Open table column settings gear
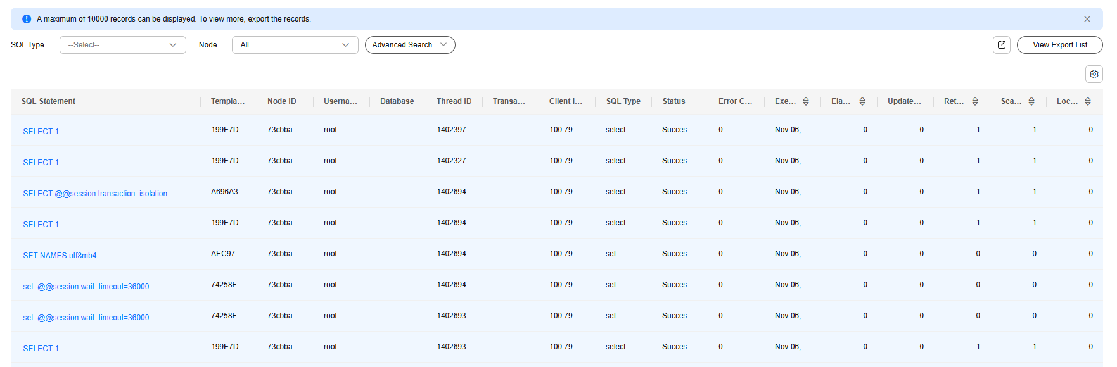The image size is (1117, 367). click(x=1094, y=74)
